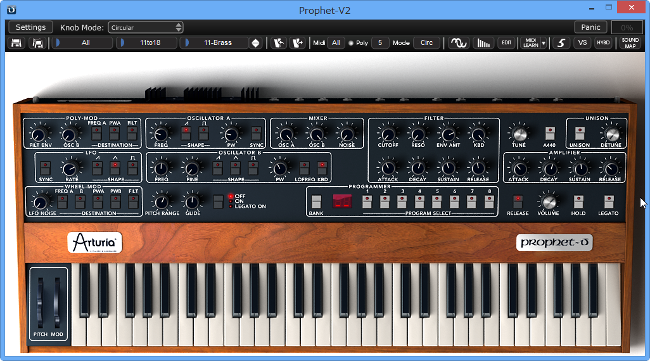Viewport: 650px width, 361px height.
Task: Click the master VOLUME knob
Action: click(549, 202)
